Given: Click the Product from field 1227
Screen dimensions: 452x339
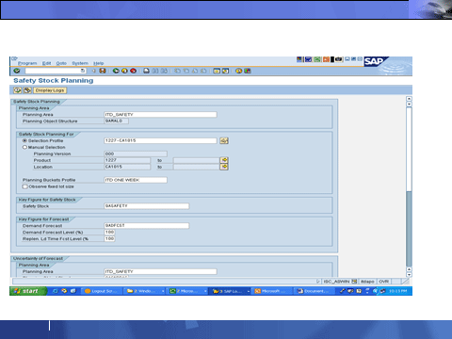Looking at the screenshot, I should click(x=127, y=160).
